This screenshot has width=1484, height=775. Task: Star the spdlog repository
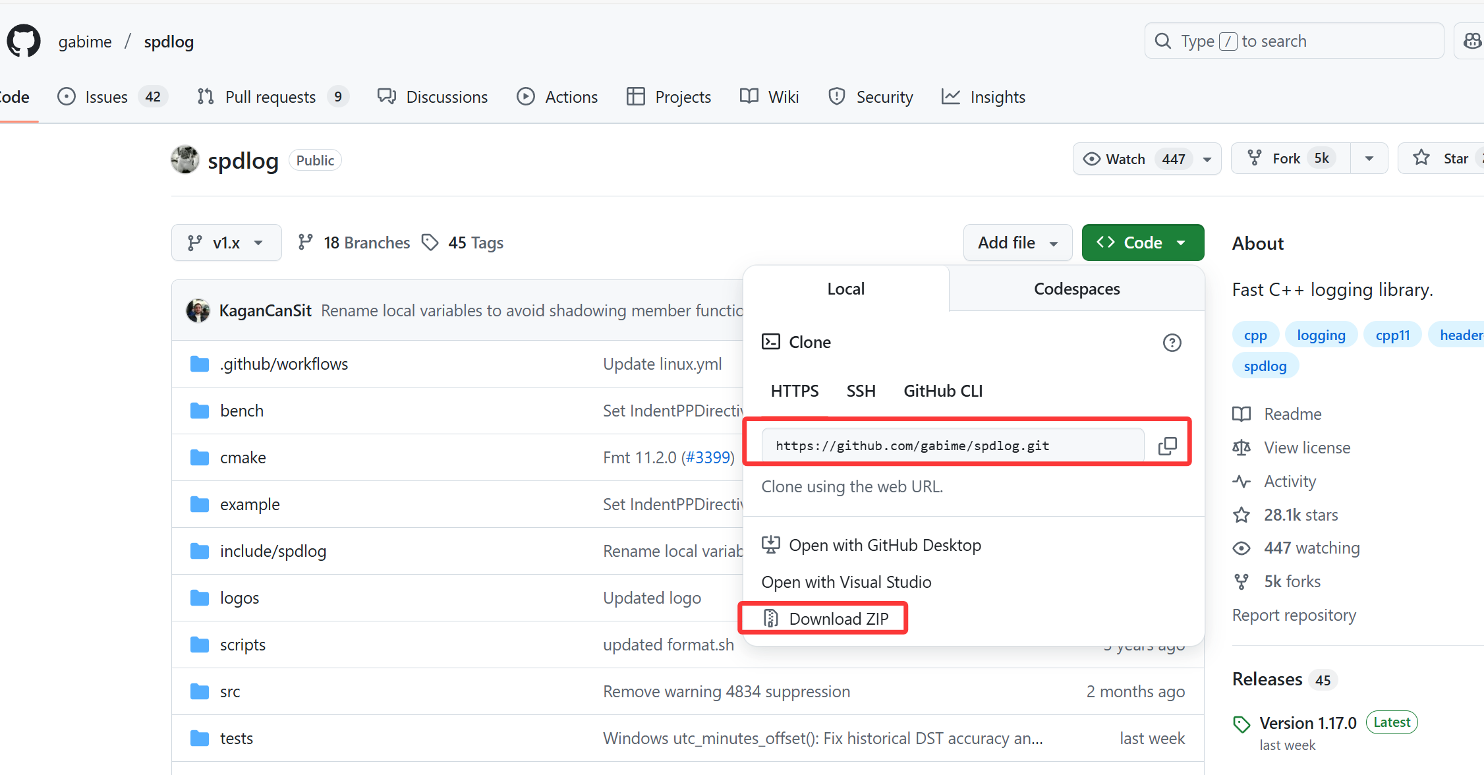[x=1443, y=159]
